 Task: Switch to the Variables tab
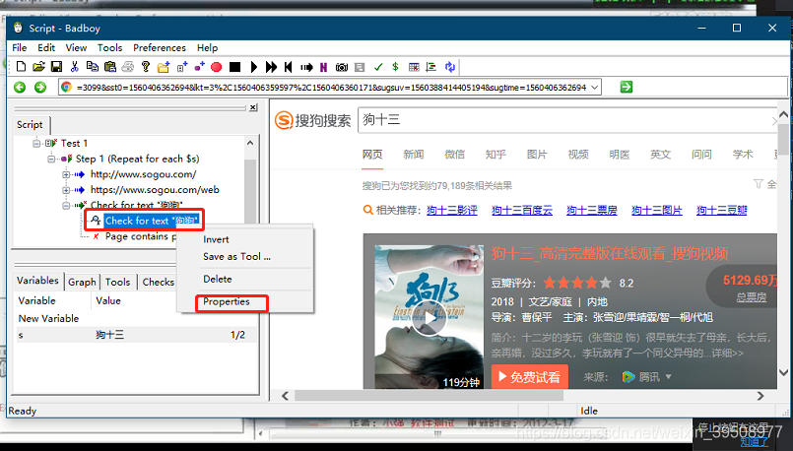[38, 281]
